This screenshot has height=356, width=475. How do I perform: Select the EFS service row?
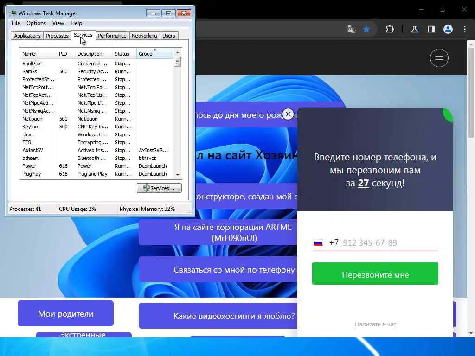[x=96, y=142]
